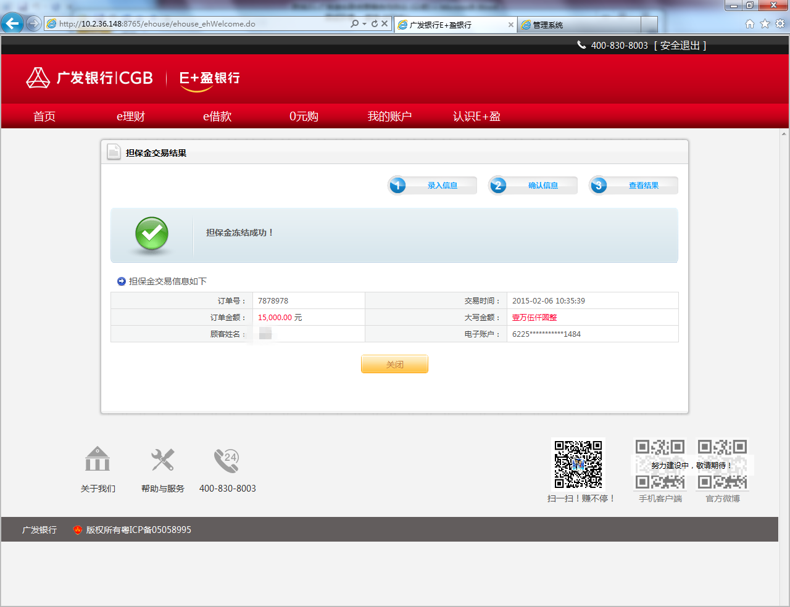Click the 扫一扫 QR code image
Viewport: 790px width, 607px height.
[x=578, y=465]
